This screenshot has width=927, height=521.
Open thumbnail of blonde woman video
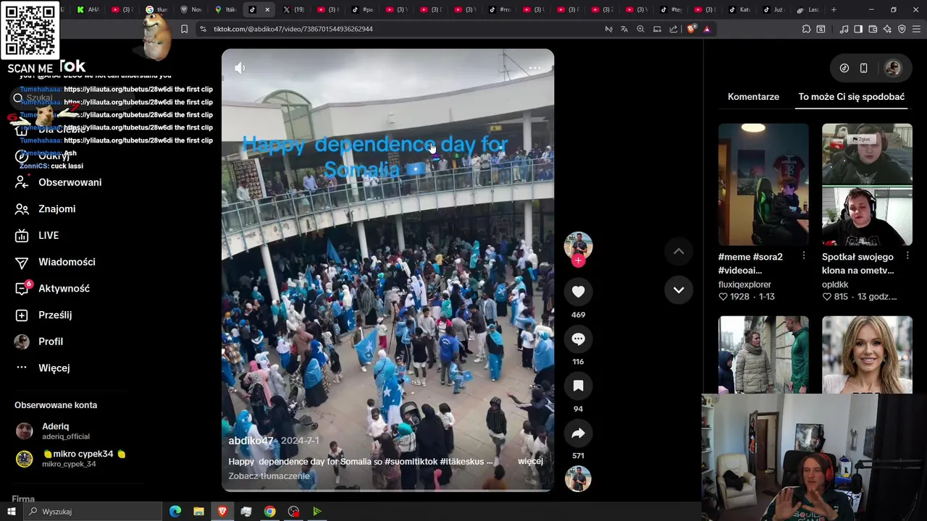pyautogui.click(x=867, y=355)
